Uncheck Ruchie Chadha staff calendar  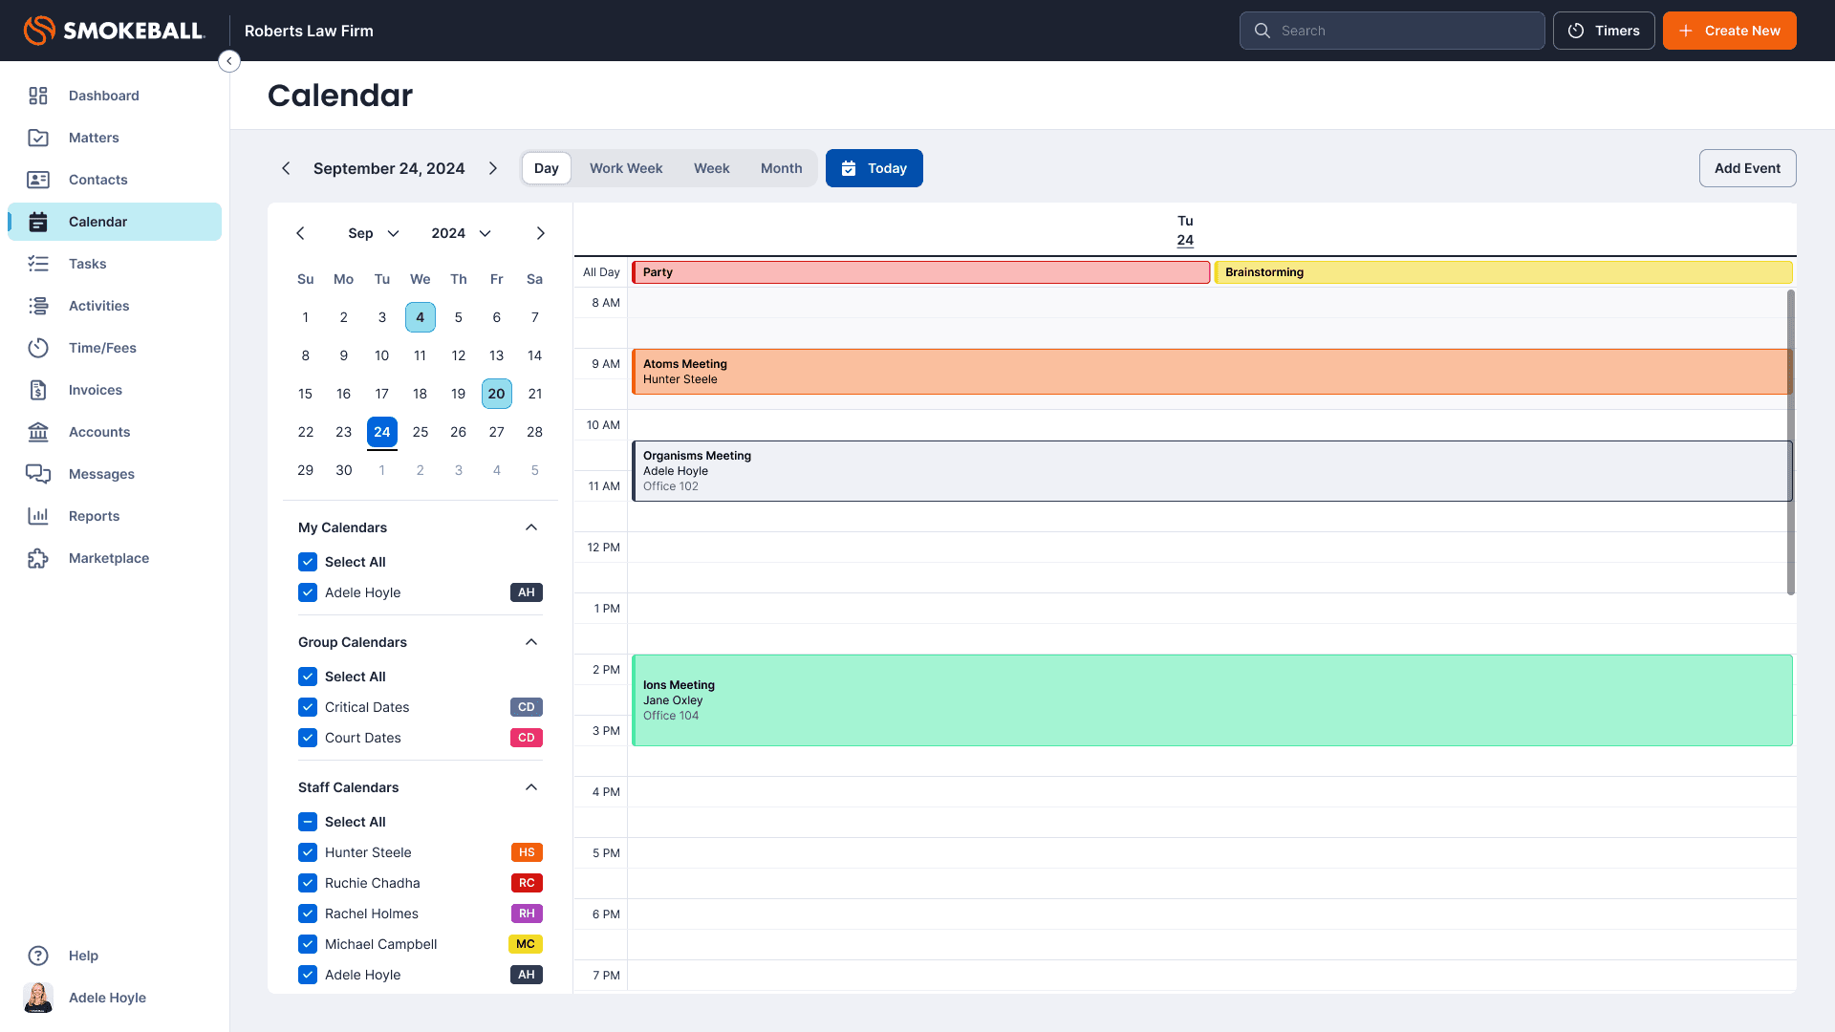pyautogui.click(x=308, y=883)
